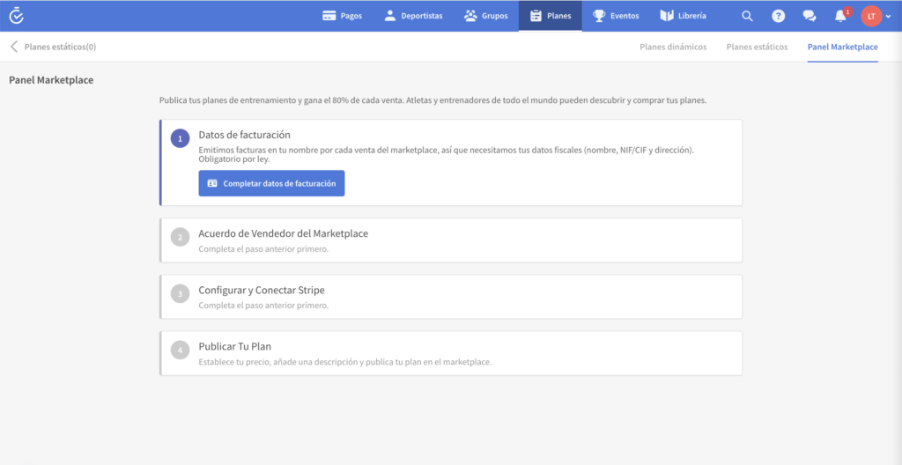The image size is (902, 465).
Task: Go to the Eventos section
Action: click(x=616, y=16)
